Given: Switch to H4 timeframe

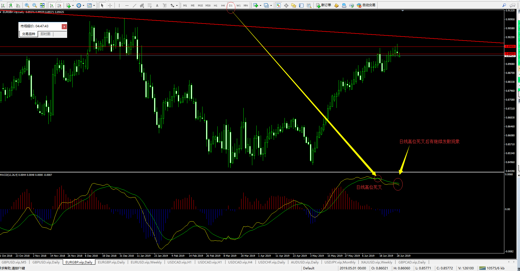Looking at the screenshot, I should click(223, 5).
